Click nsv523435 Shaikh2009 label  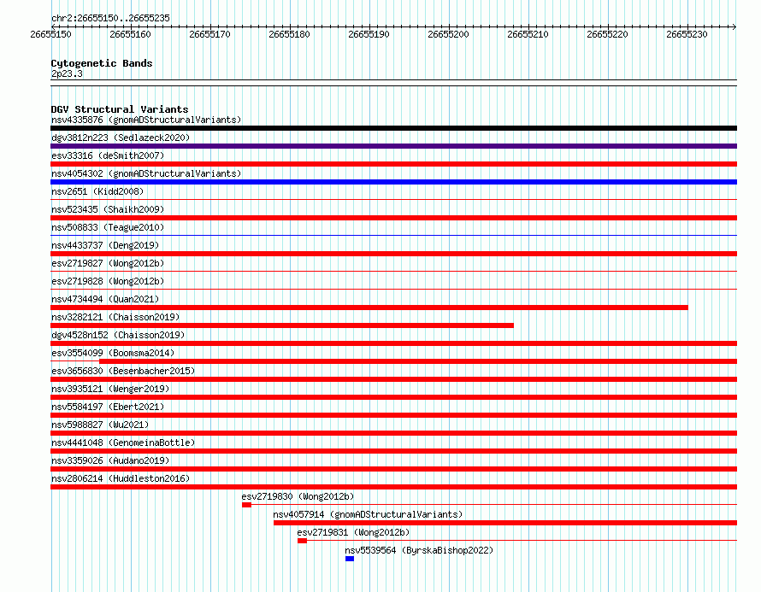click(108, 209)
